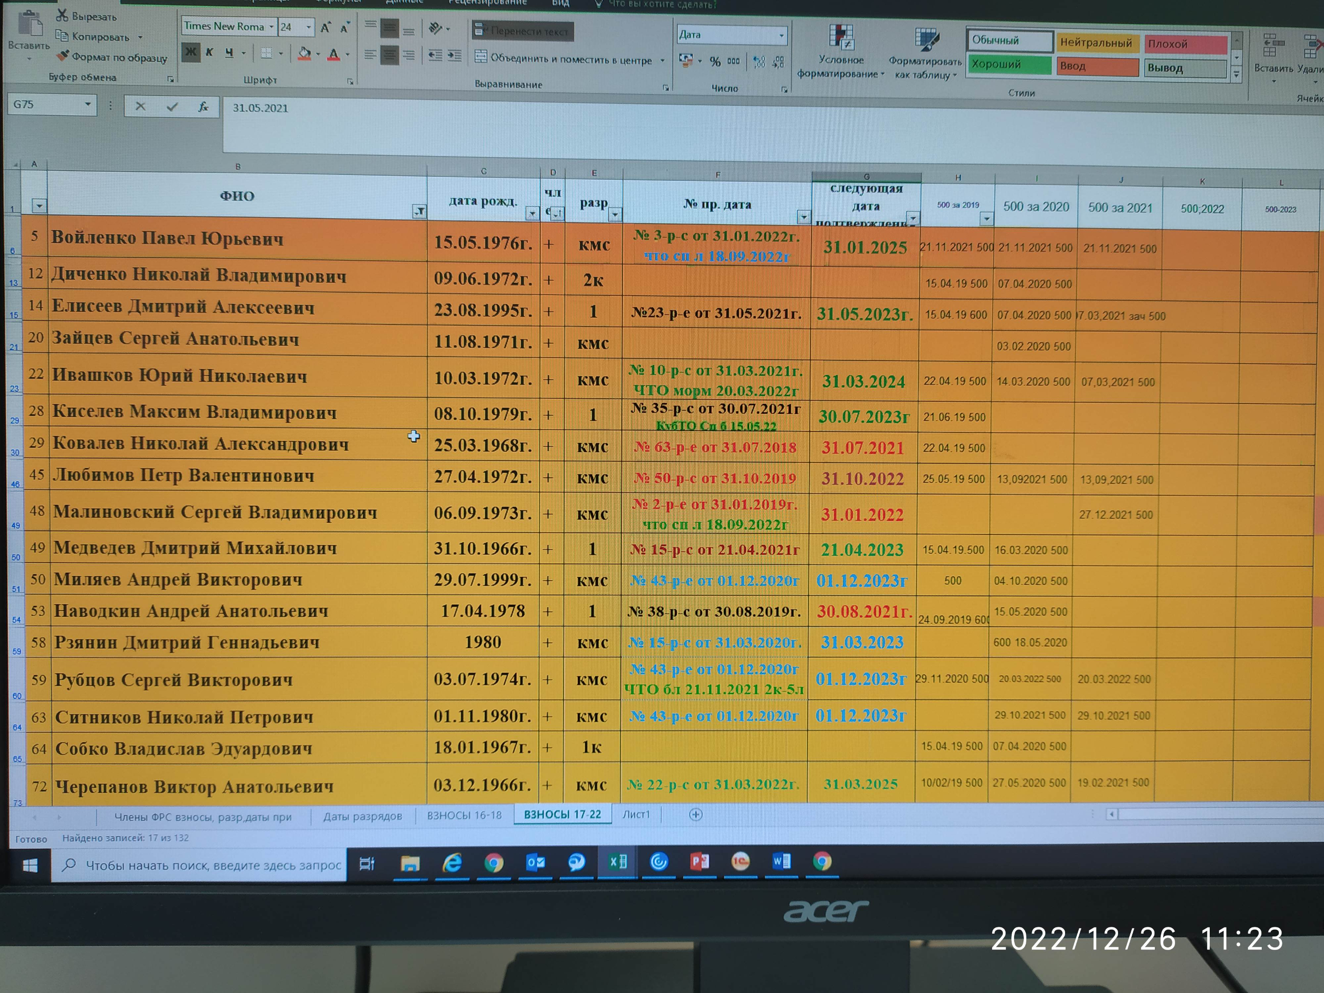This screenshot has height=993, width=1324.
Task: Decrease the indent in Alignment group
Action: pyautogui.click(x=435, y=56)
